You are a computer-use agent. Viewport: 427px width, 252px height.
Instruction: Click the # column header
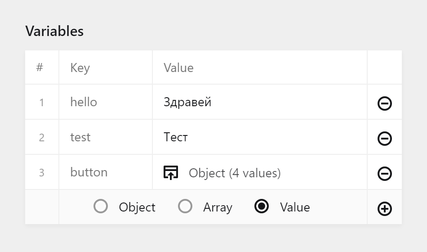point(40,68)
